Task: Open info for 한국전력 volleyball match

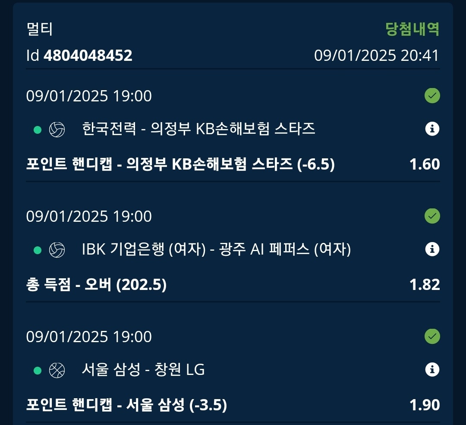Action: point(432,129)
